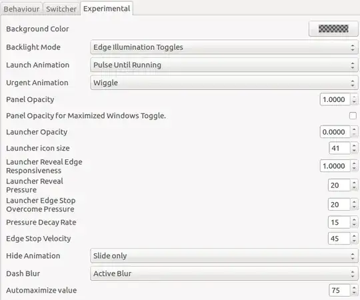The image size is (360, 300).
Task: Decrease Edge Stop Velocity value
Action: [354, 241]
